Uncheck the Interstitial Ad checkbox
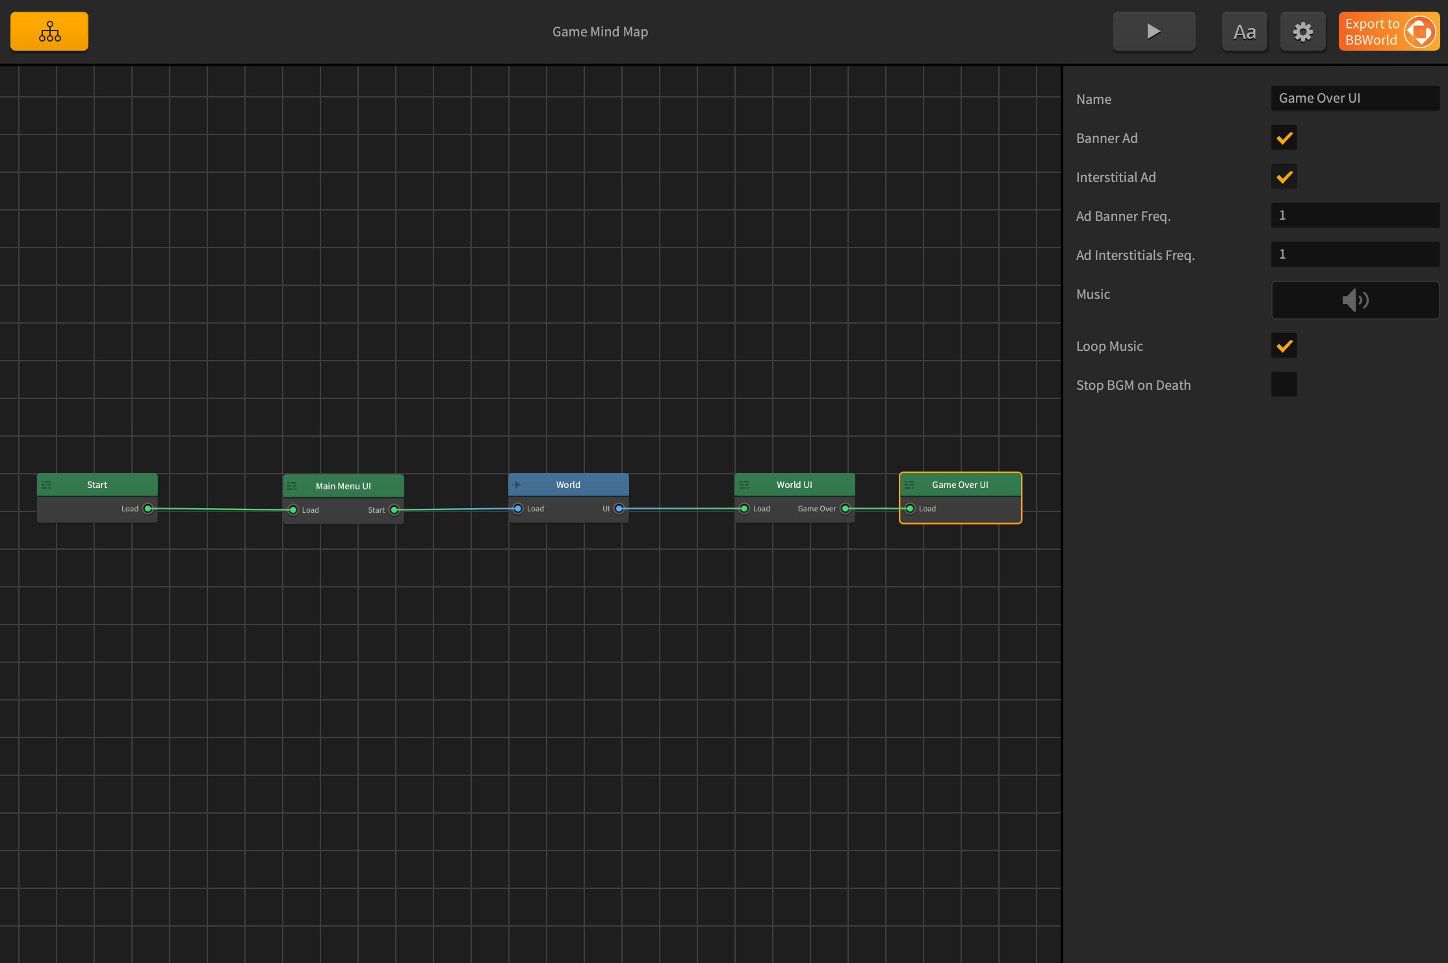Screen dimensions: 1448x963 [x=1284, y=177]
